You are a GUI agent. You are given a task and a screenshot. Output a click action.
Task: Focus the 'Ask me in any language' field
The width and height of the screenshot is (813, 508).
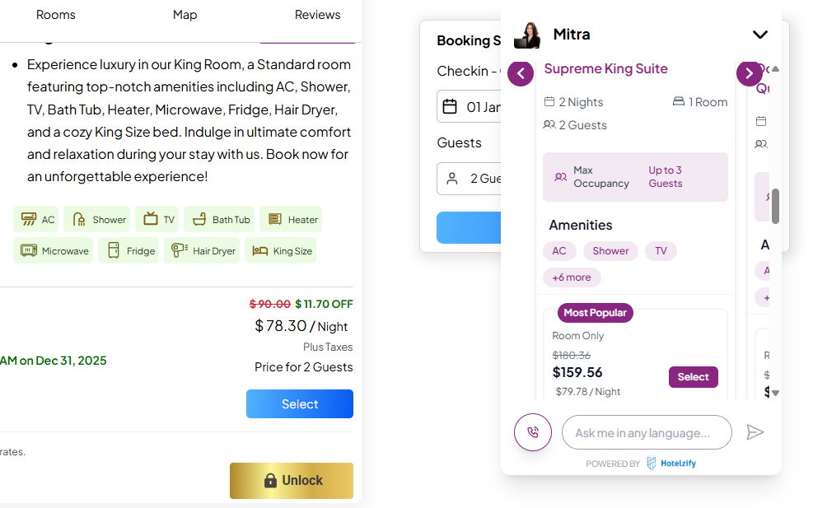pyautogui.click(x=647, y=432)
